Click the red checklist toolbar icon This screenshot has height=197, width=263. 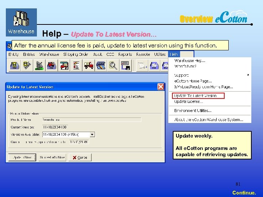76,65
